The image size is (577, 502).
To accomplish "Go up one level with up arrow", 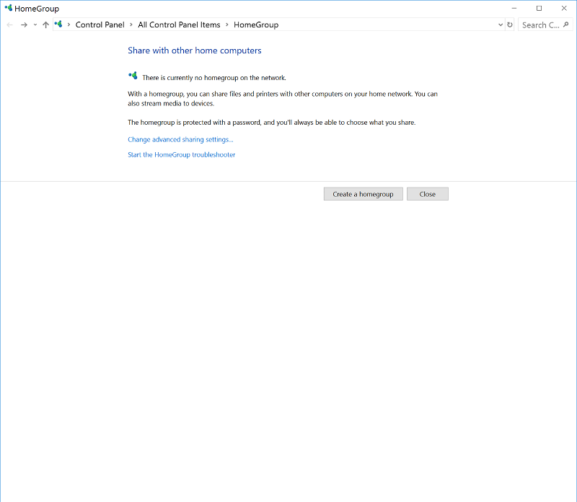I will point(45,25).
